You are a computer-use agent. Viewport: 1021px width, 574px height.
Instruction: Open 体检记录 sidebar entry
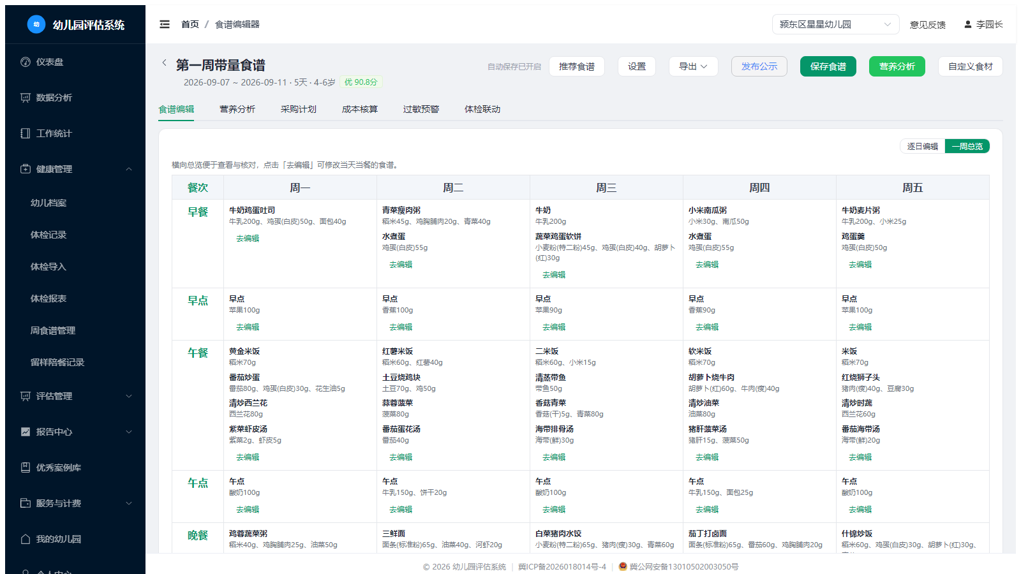coord(75,235)
